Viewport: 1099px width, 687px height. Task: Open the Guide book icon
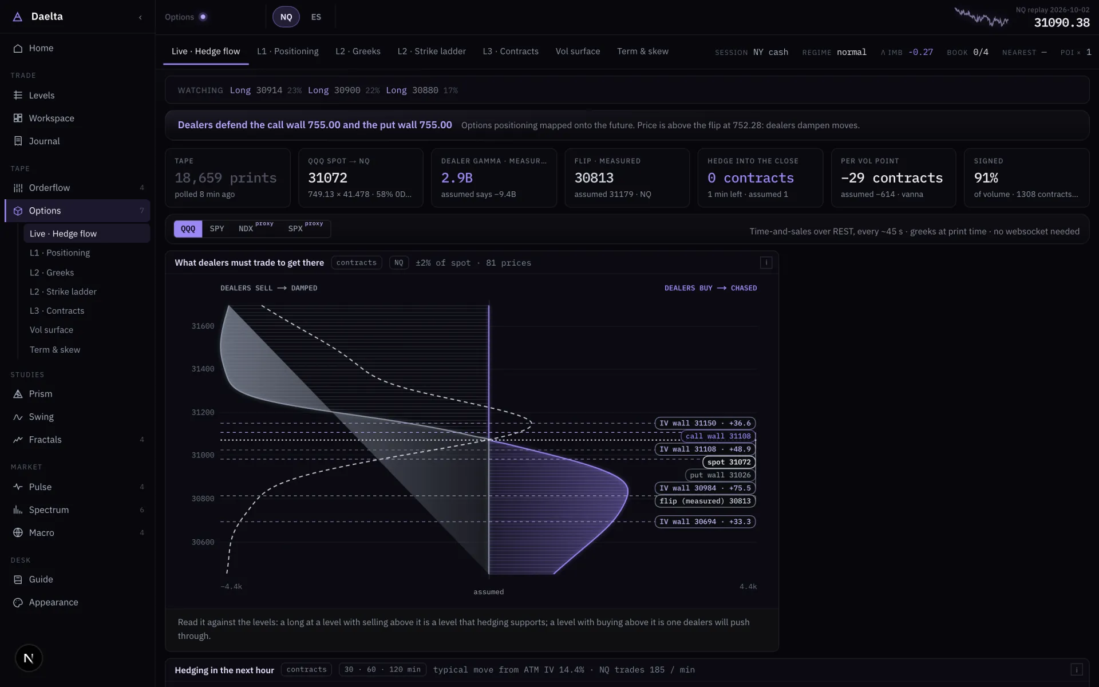(18, 579)
